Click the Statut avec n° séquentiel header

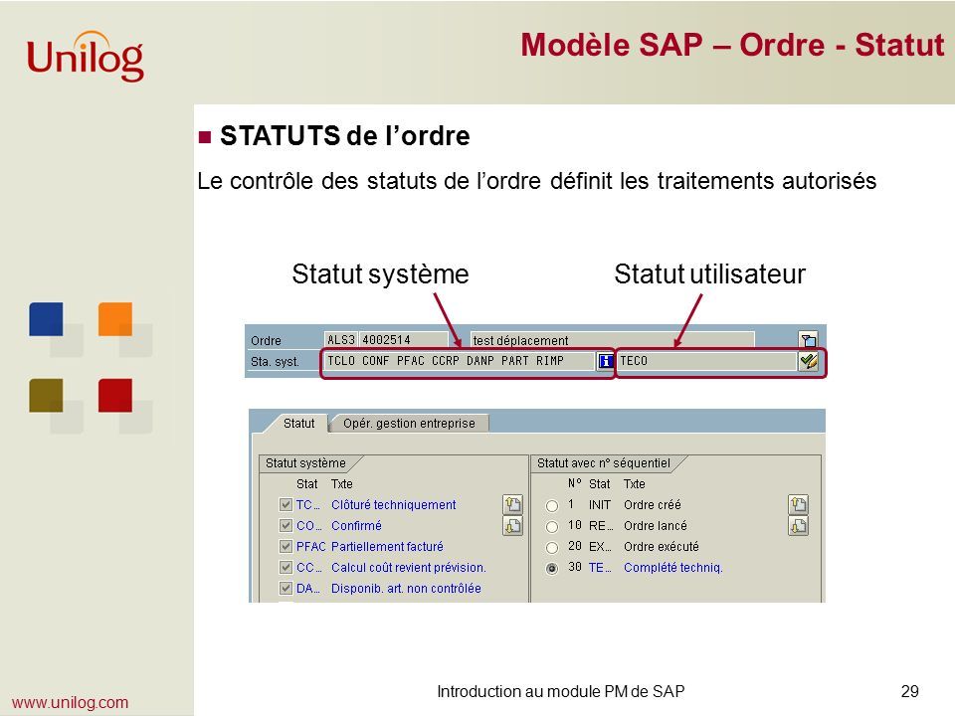coord(604,463)
